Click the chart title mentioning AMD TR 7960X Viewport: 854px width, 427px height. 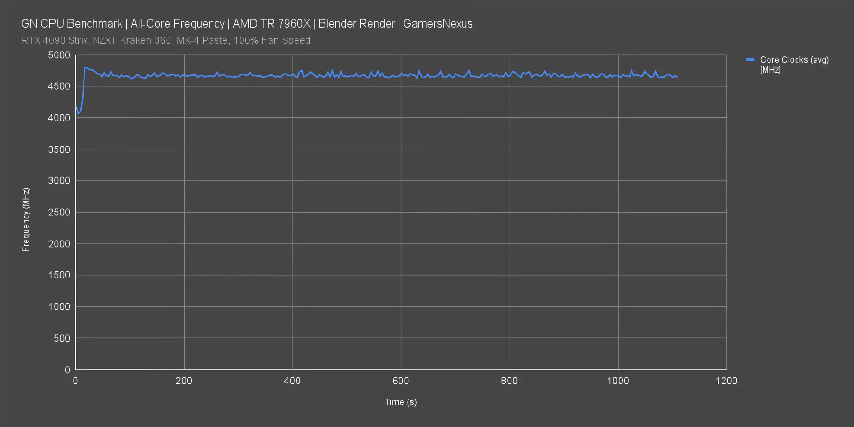[247, 24]
